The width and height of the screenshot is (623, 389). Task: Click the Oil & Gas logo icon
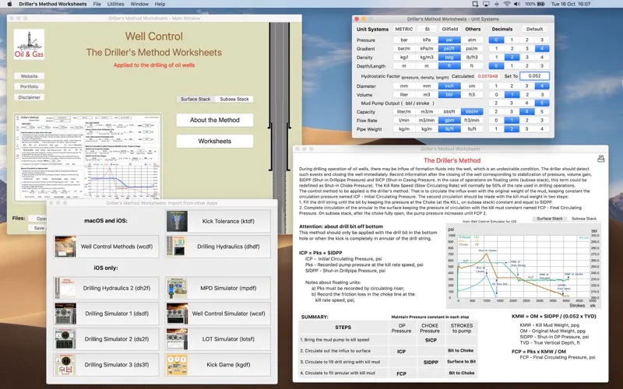click(x=29, y=44)
